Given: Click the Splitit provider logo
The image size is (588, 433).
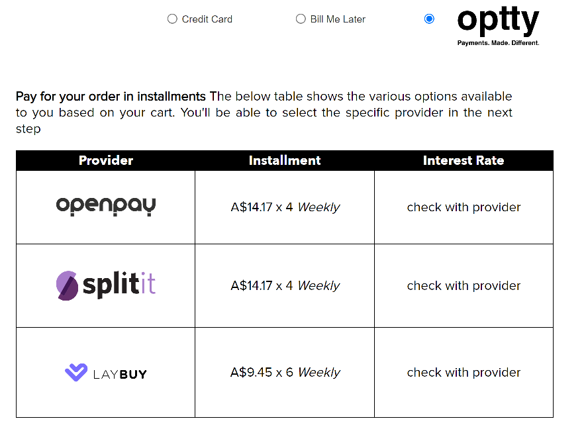Looking at the screenshot, I should (106, 285).
